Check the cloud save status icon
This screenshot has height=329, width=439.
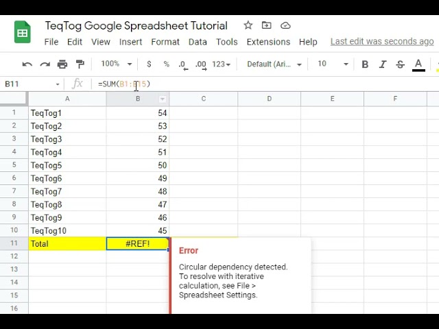[285, 26]
